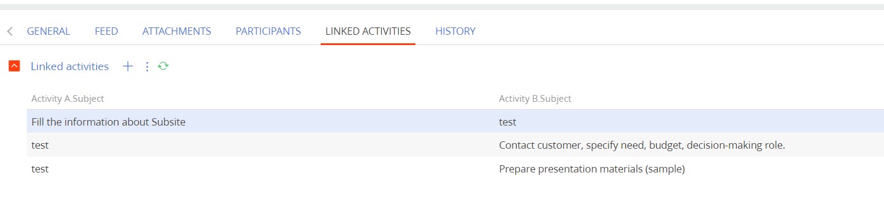The width and height of the screenshot is (884, 220).
Task: Open the three-dot actions menu
Action: pos(147,66)
